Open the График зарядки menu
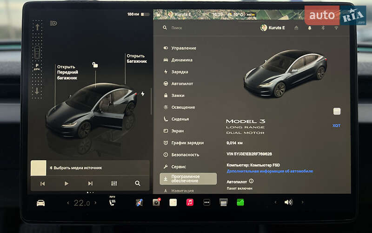Image resolution: width=372 pixels, height=233 pixels. [x=183, y=143]
